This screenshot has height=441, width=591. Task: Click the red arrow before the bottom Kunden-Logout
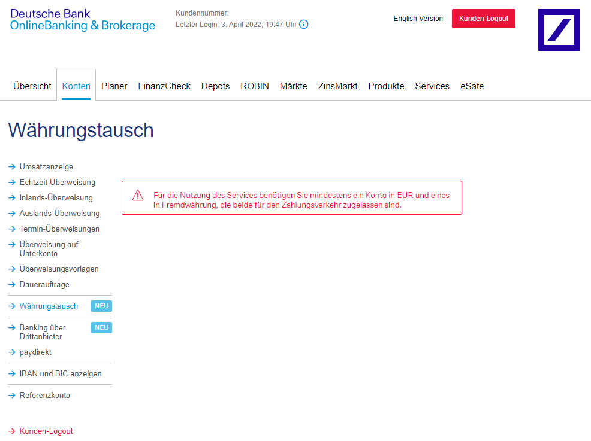coord(12,431)
